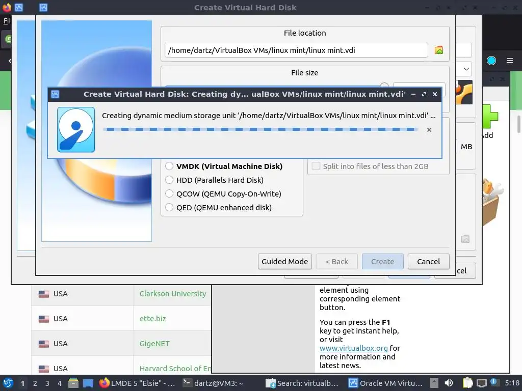Click the clock showing 5:18
Image resolution: width=522 pixels, height=391 pixels.
pyautogui.click(x=512, y=383)
